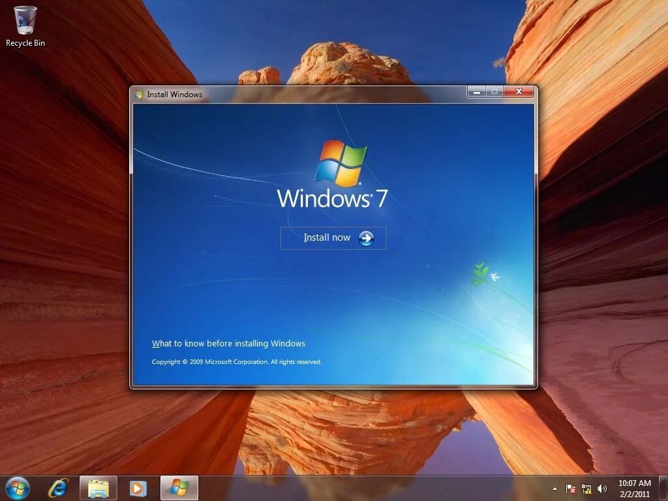668x501 pixels.
Task: Minimize the Install Windows window
Action: [476, 91]
